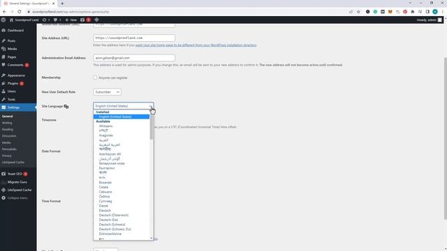Open the Chrome profile avatar
Screen dimensions: 447x251
pyautogui.click(x=434, y=12)
